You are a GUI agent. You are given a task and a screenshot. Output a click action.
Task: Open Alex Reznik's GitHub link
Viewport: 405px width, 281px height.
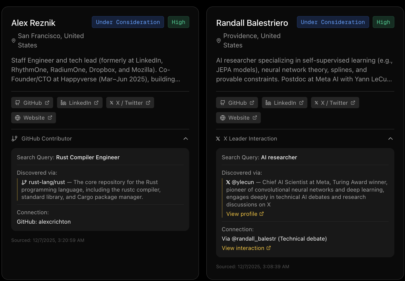tap(32, 103)
